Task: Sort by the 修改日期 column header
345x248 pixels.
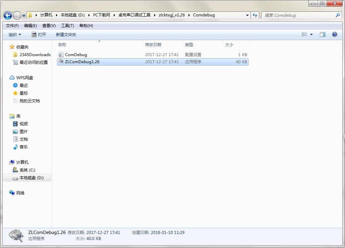Action: pos(153,45)
